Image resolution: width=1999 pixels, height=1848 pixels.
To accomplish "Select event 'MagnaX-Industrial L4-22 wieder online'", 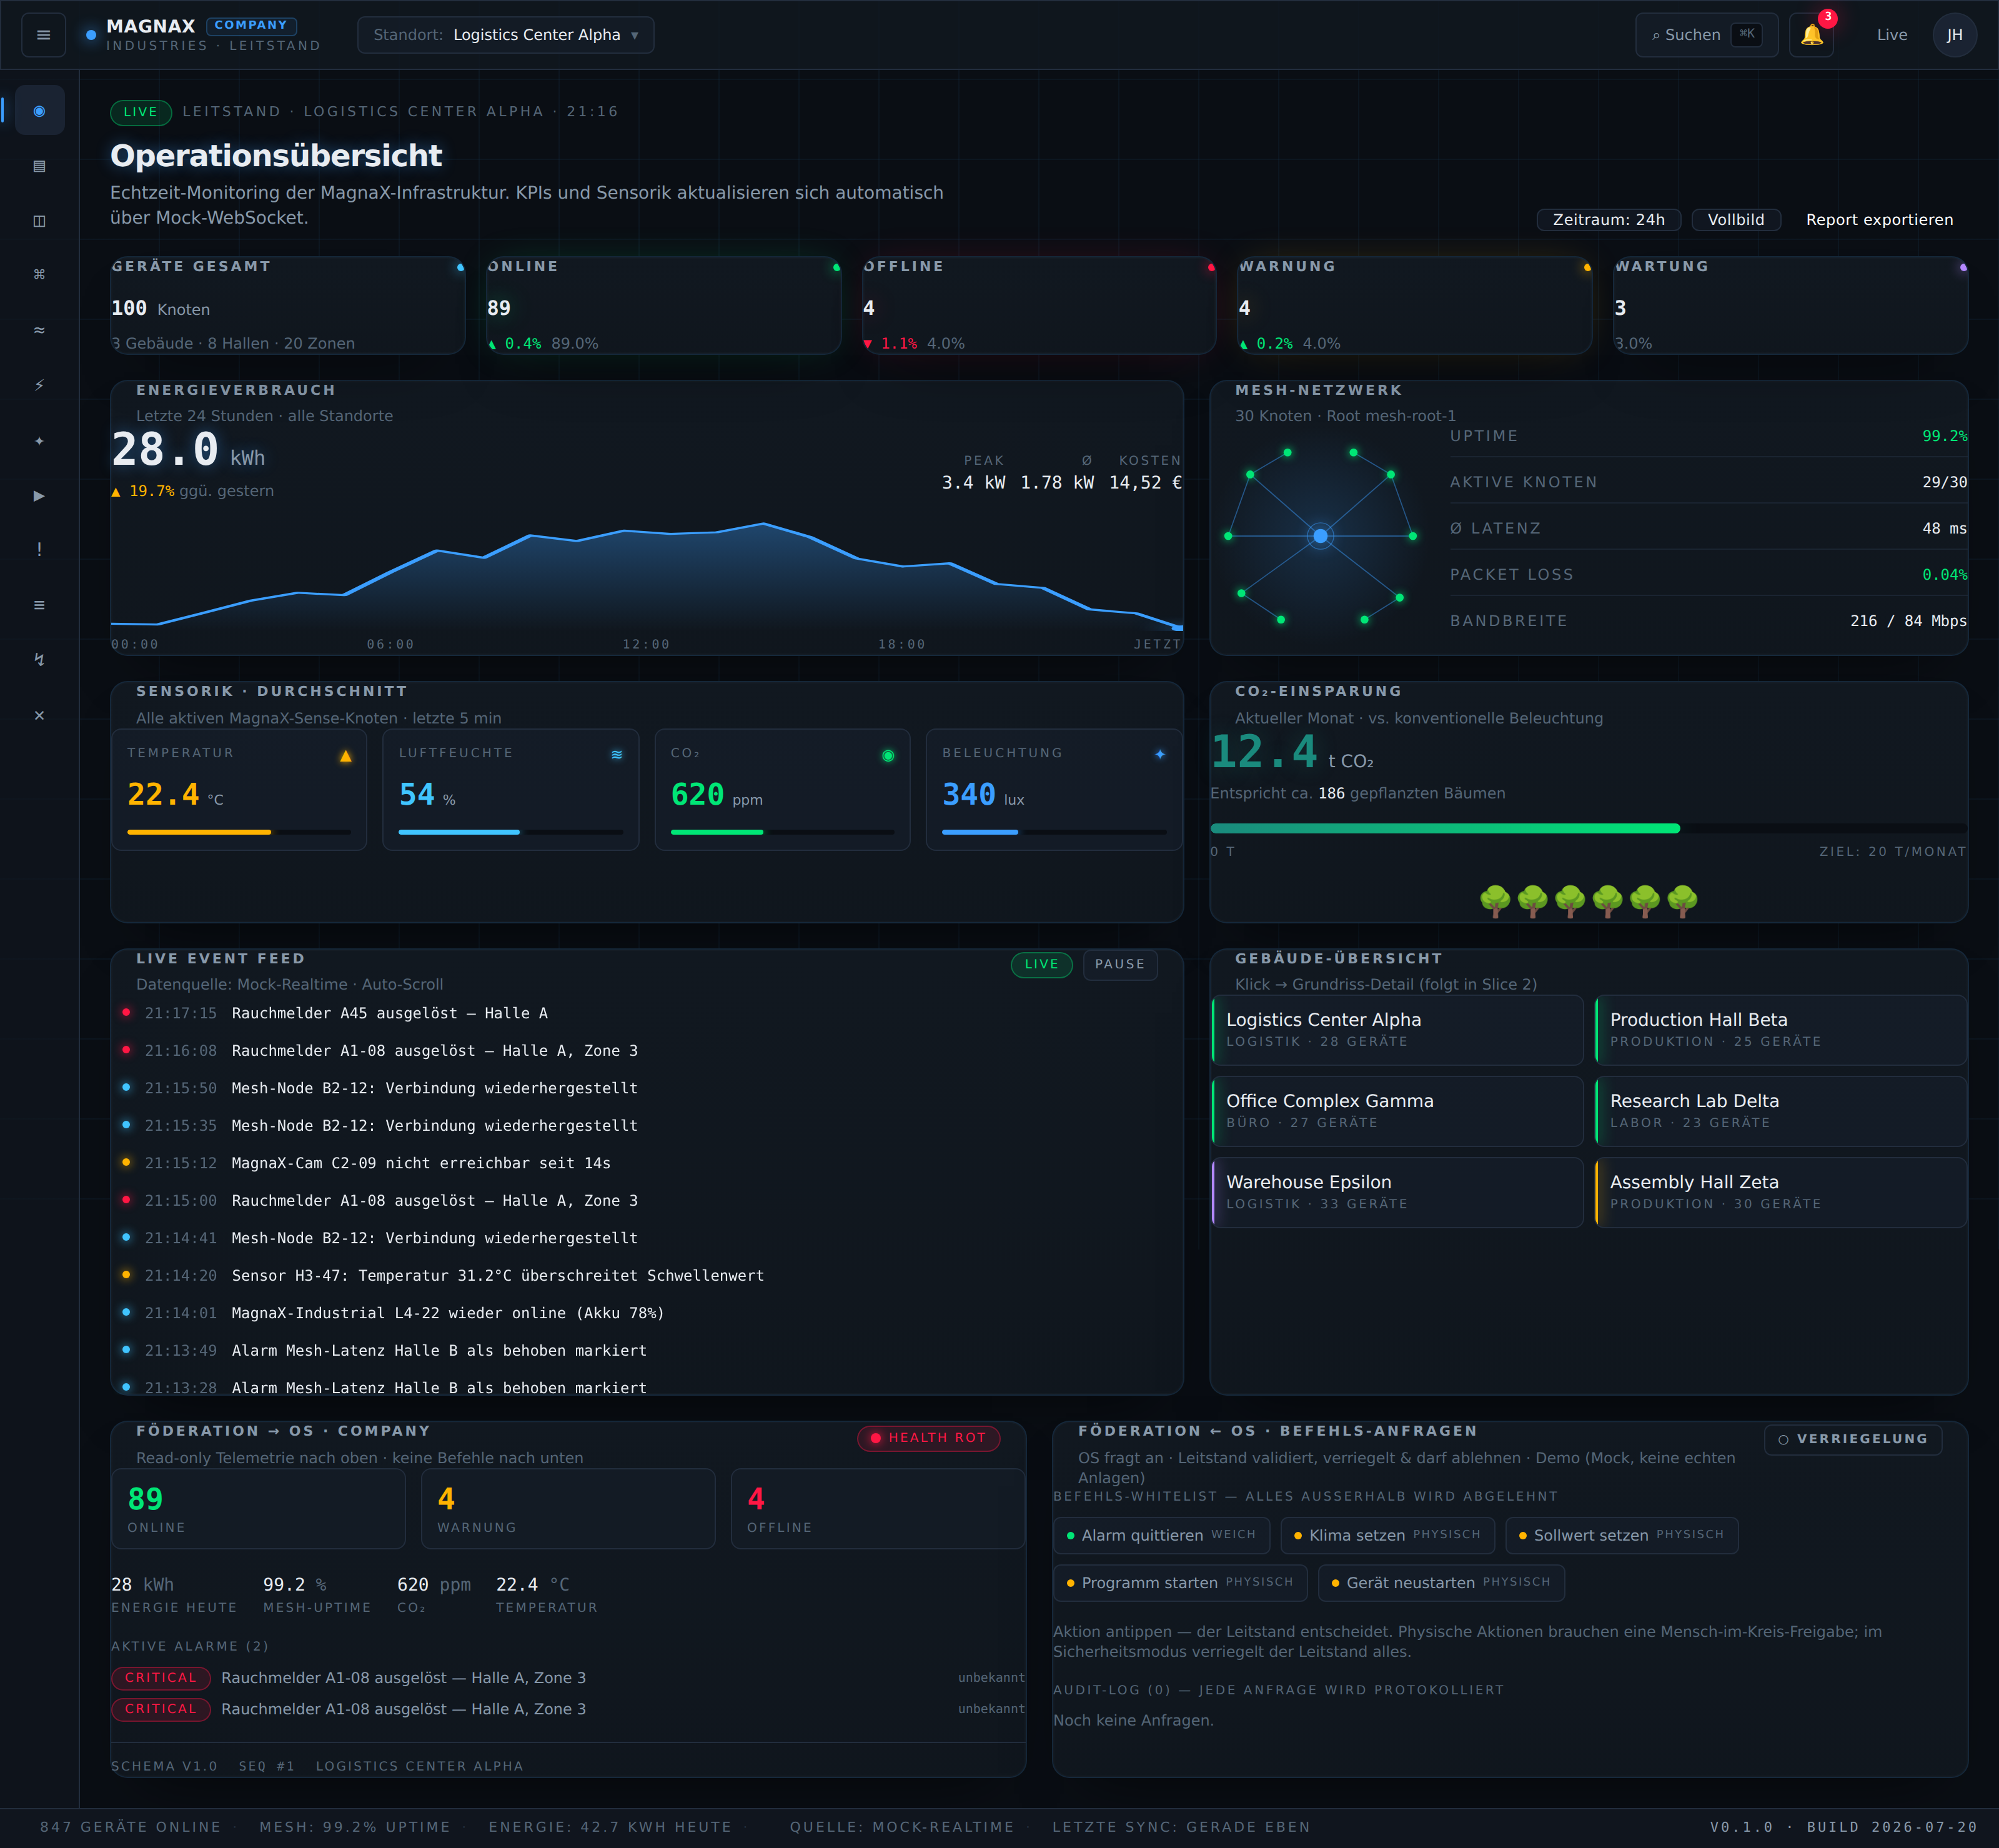I will pos(647,1313).
